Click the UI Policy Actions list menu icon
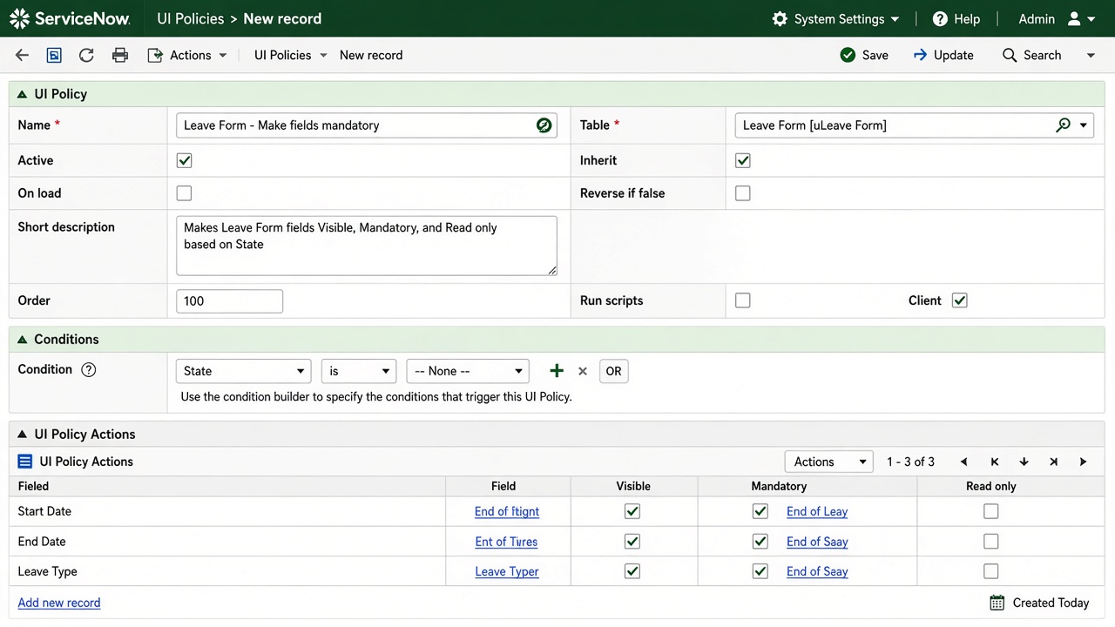 (x=24, y=462)
